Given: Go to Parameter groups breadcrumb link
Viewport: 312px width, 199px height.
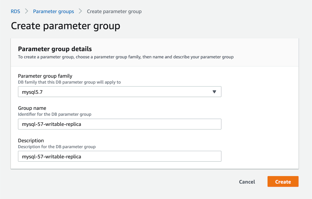Looking at the screenshot, I should 54,11.
